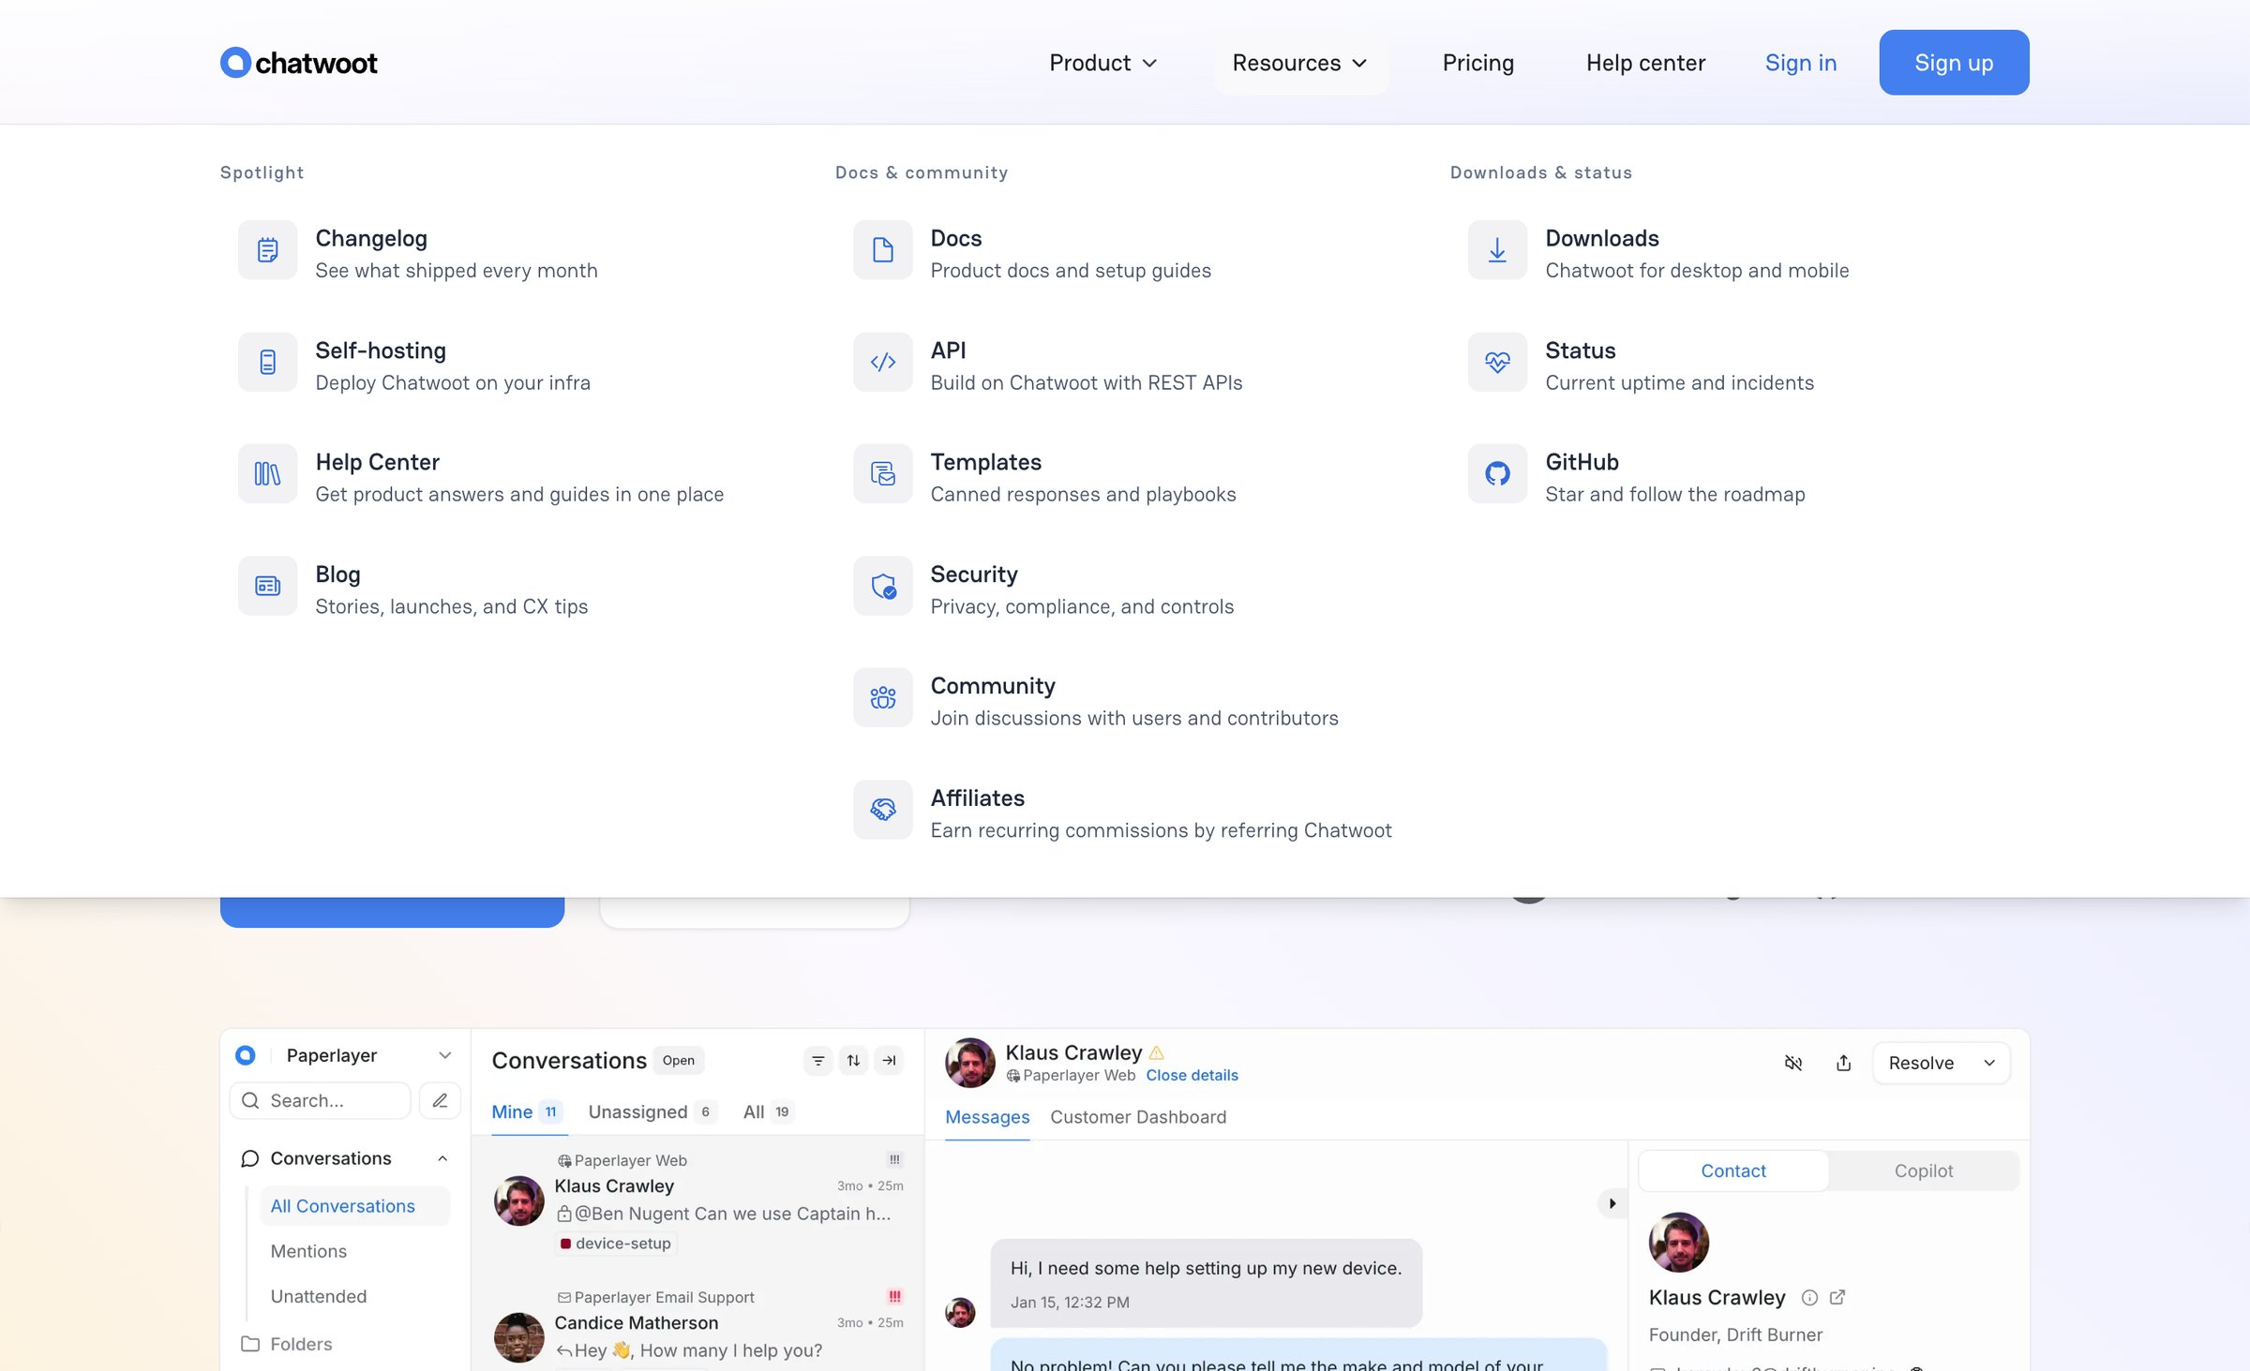Click the Security shield icon
Viewport: 2250px width, 1371px height.
(x=882, y=586)
